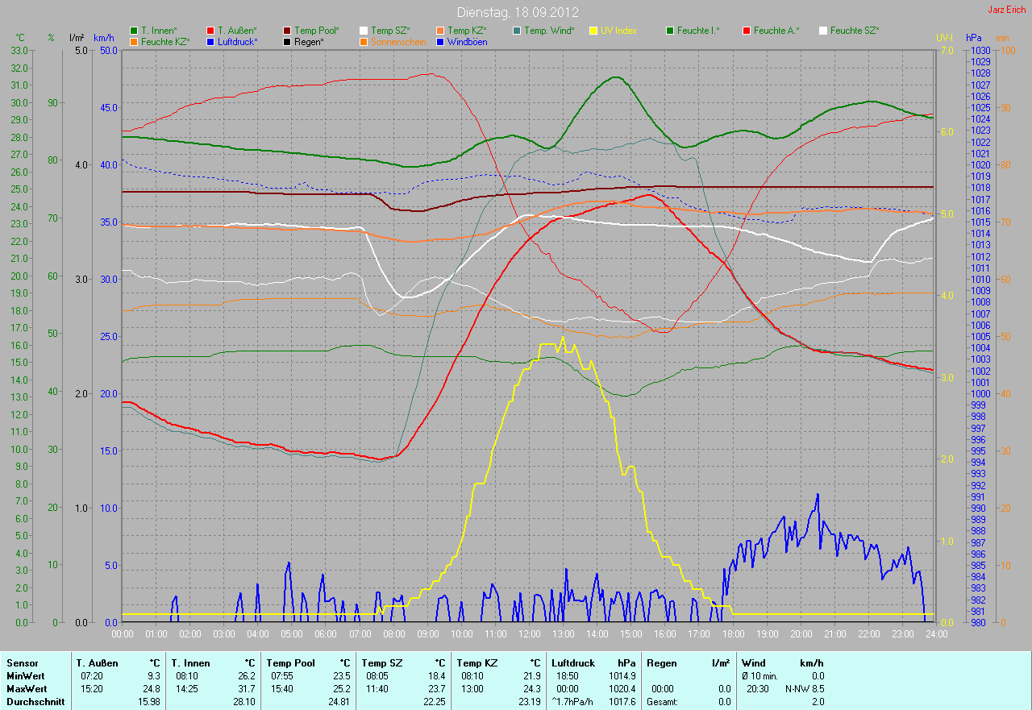Click the 12:00 time axis label
Image resolution: width=1032 pixels, height=710 pixels.
click(529, 634)
